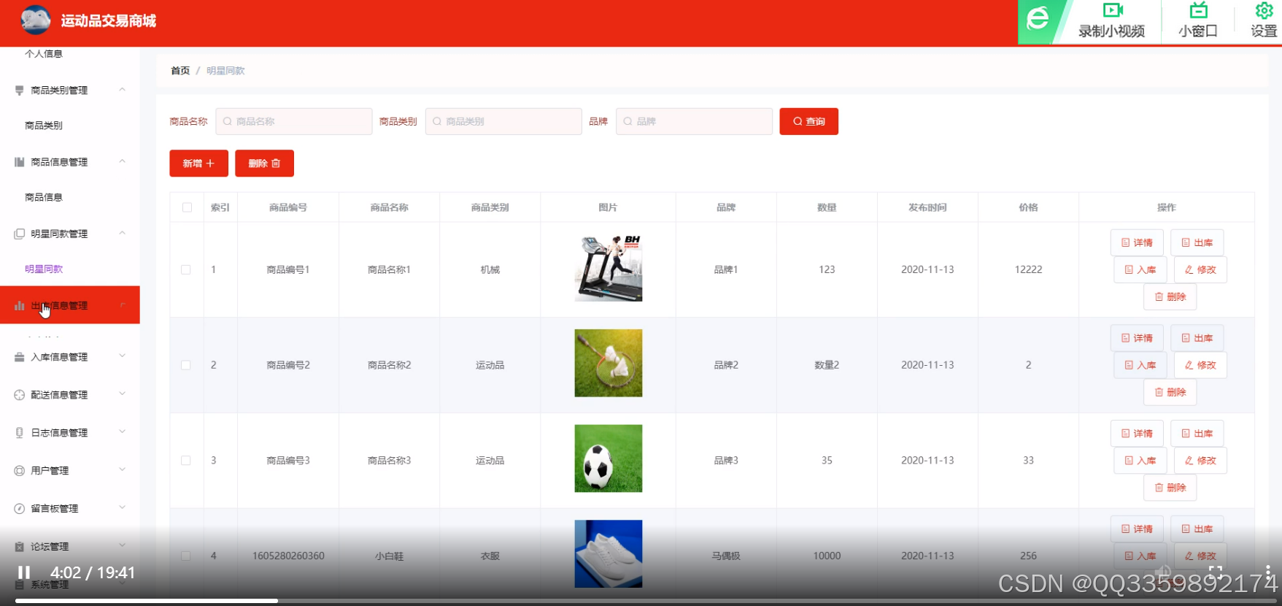Image resolution: width=1282 pixels, height=606 pixels.
Task: Check the checkbox for row 商品编号1
Action: (x=186, y=269)
